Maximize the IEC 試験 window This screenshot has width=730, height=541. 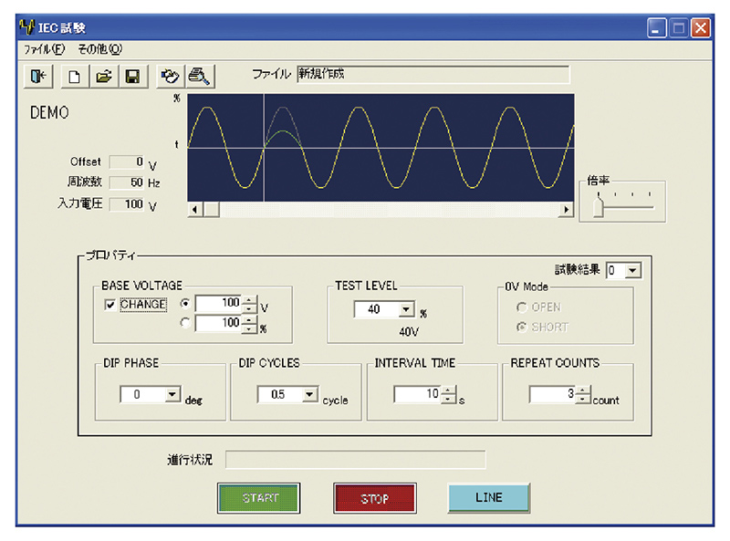(678, 28)
